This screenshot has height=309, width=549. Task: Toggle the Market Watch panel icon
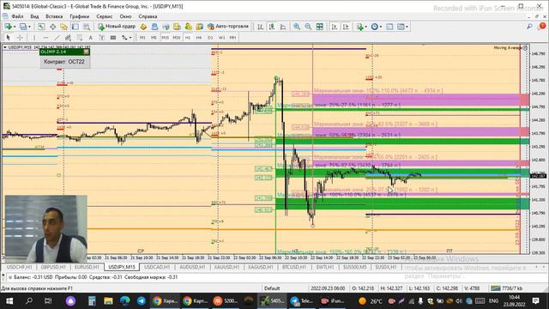[x=41, y=27]
